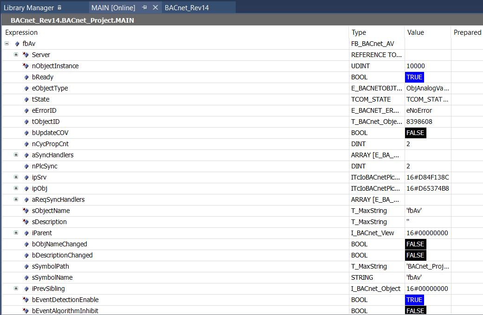
Task: Click the input variable icon beside nObjectInstance
Action: [x=26, y=66]
